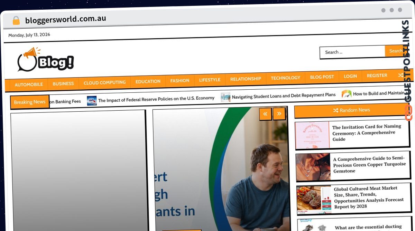The height and width of the screenshot is (231, 415).
Task: Open the Naming Ceremony invitation card article
Action: (x=367, y=133)
